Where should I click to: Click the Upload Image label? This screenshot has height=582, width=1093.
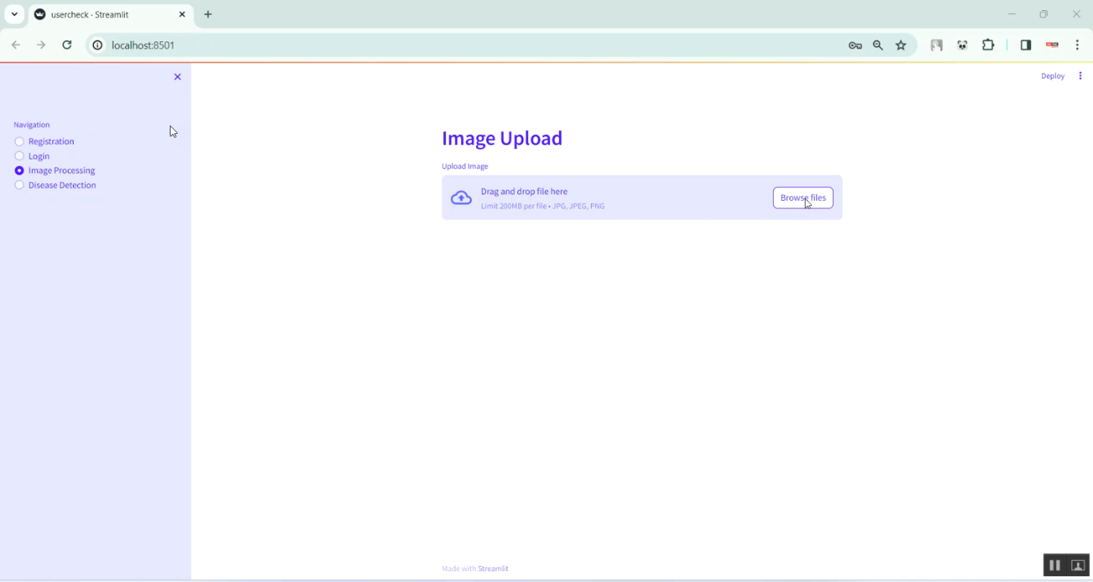tap(465, 167)
